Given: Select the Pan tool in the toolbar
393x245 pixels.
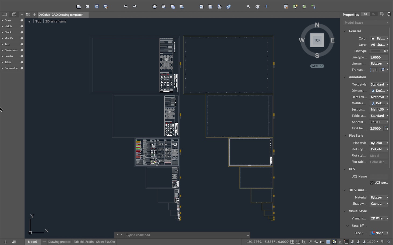Looking at the screenshot, I should (x=257, y=6).
